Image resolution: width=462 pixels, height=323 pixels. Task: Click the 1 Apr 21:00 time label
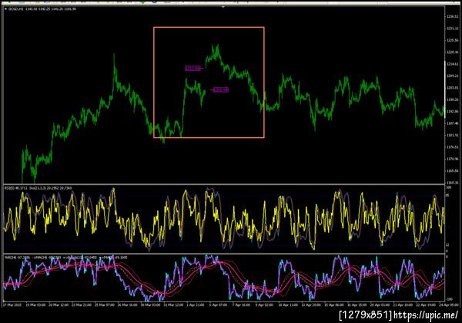[196, 305]
